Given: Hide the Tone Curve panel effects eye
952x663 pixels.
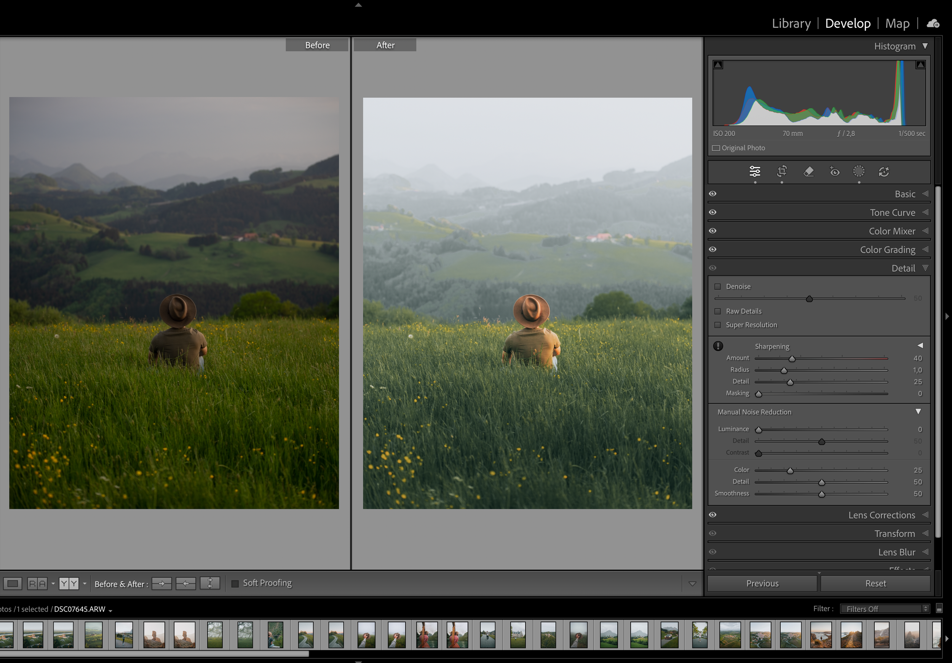Looking at the screenshot, I should 713,212.
